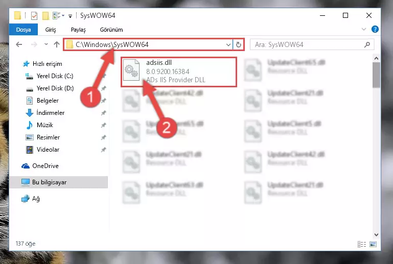393x264 pixels.
Task: Click the pin icon next to Videolar
Action: (x=103, y=150)
